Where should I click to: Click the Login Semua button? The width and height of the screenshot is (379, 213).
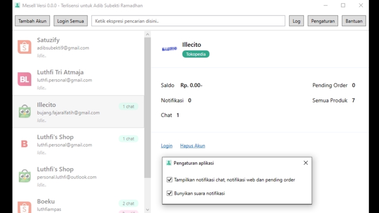pyautogui.click(x=71, y=21)
